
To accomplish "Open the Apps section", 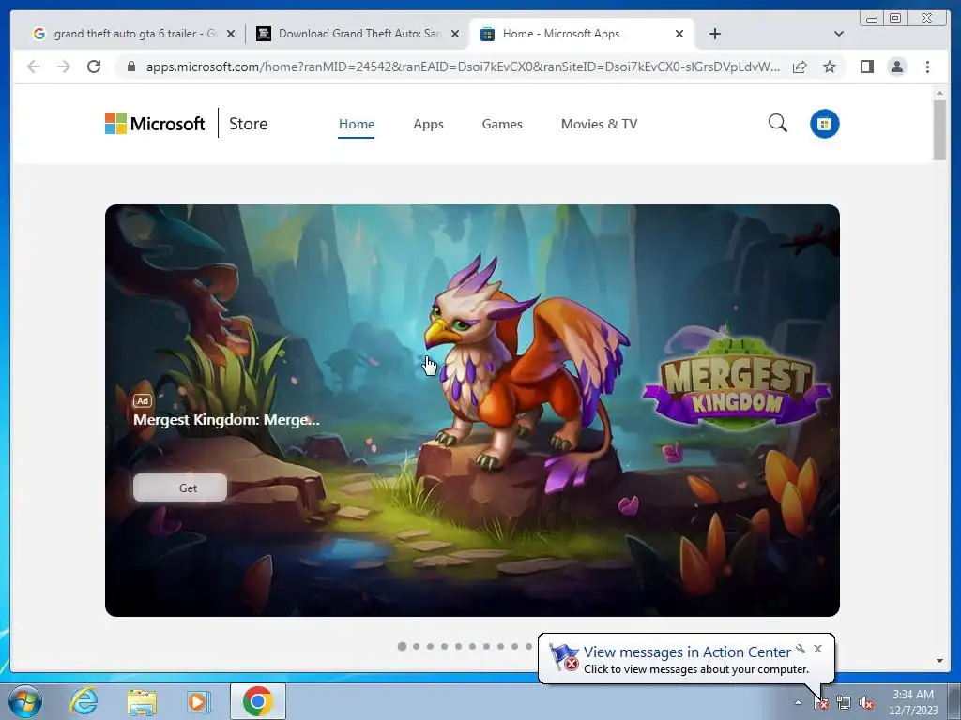I will [428, 124].
